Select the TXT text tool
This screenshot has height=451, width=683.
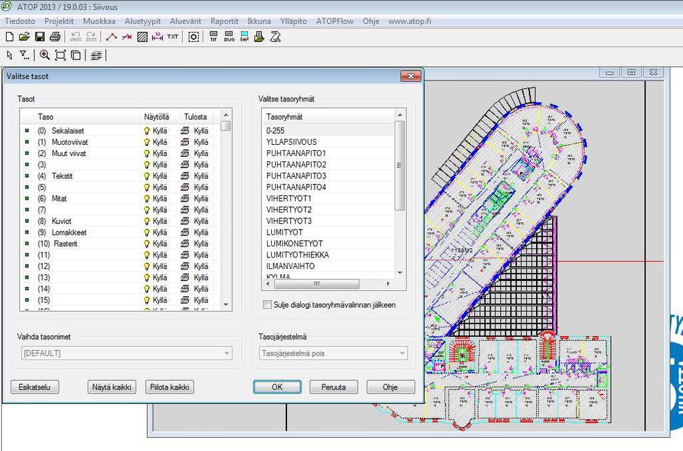click(x=172, y=37)
